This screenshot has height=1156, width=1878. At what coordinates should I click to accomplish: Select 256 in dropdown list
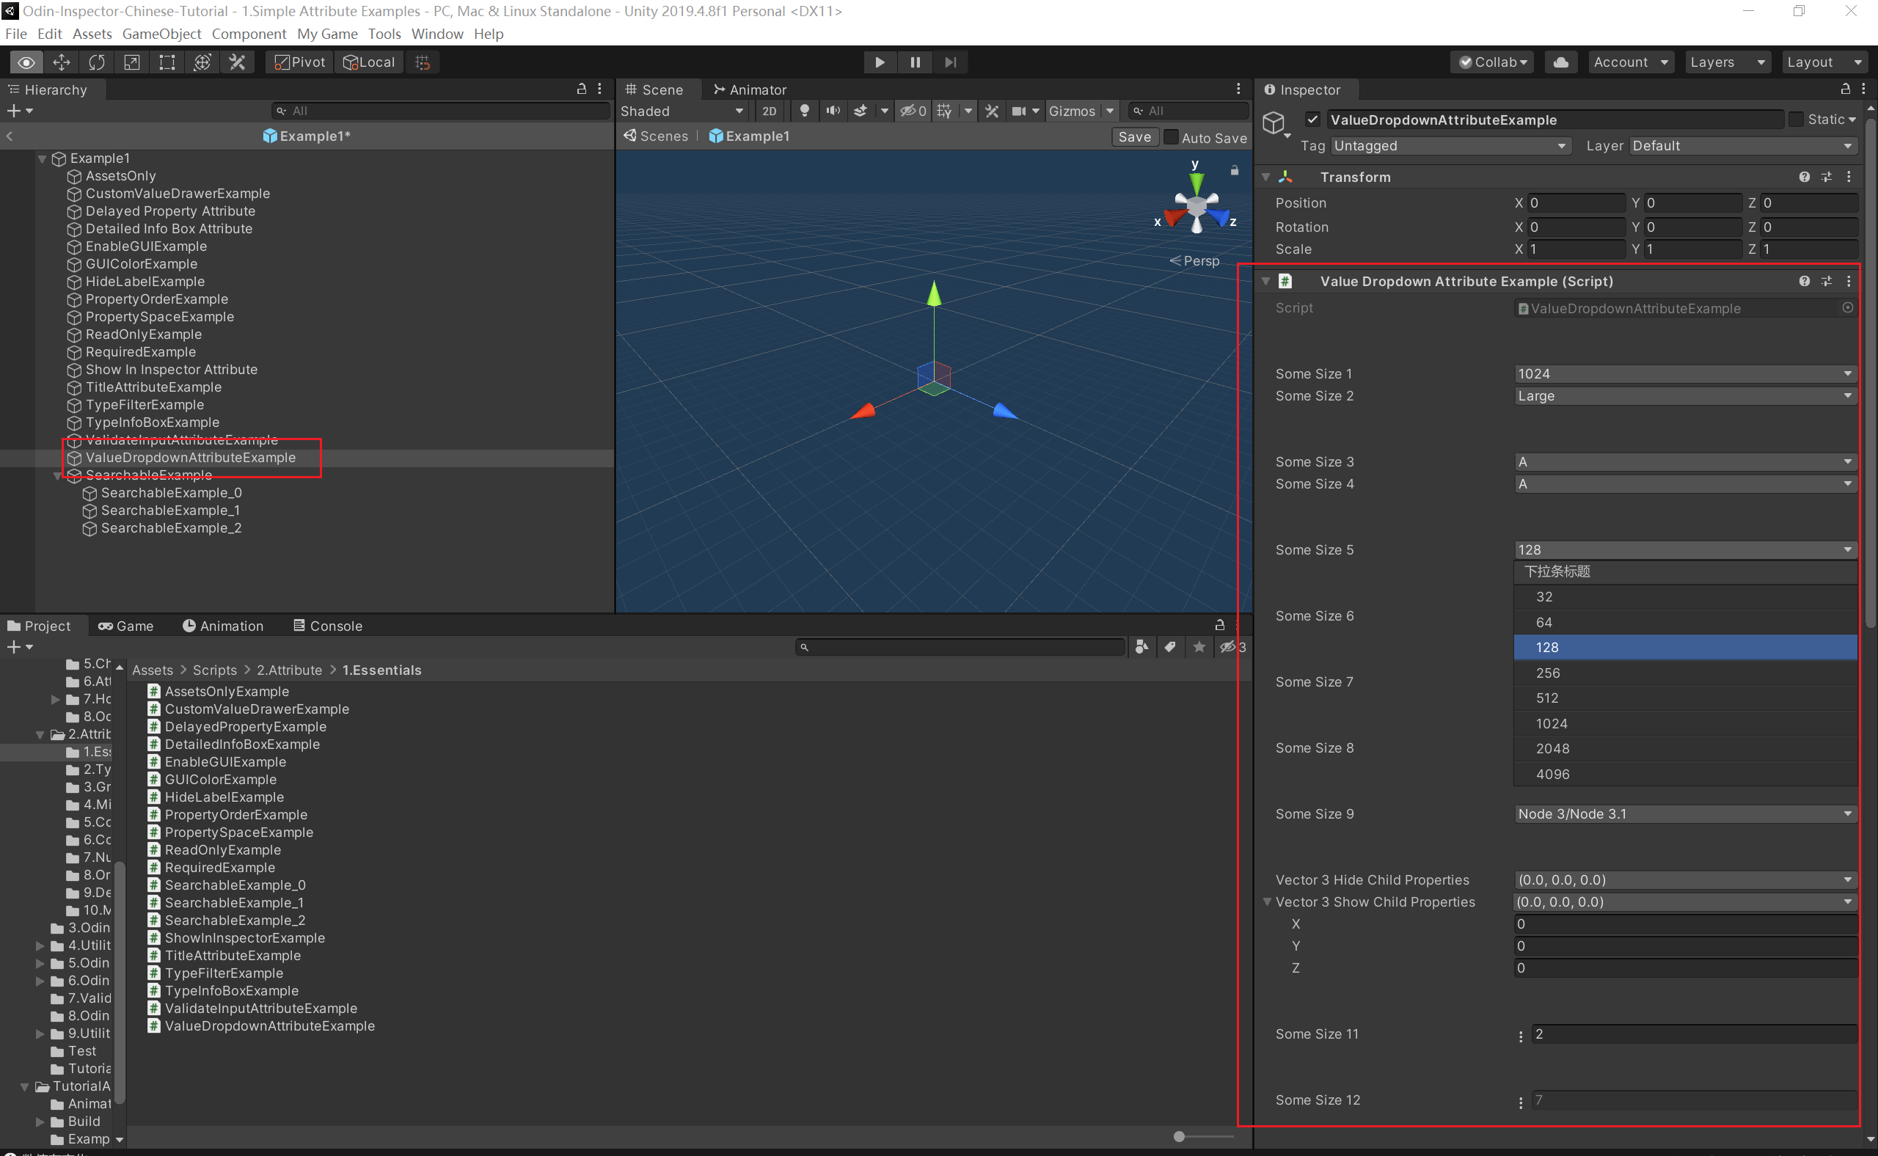[1685, 673]
